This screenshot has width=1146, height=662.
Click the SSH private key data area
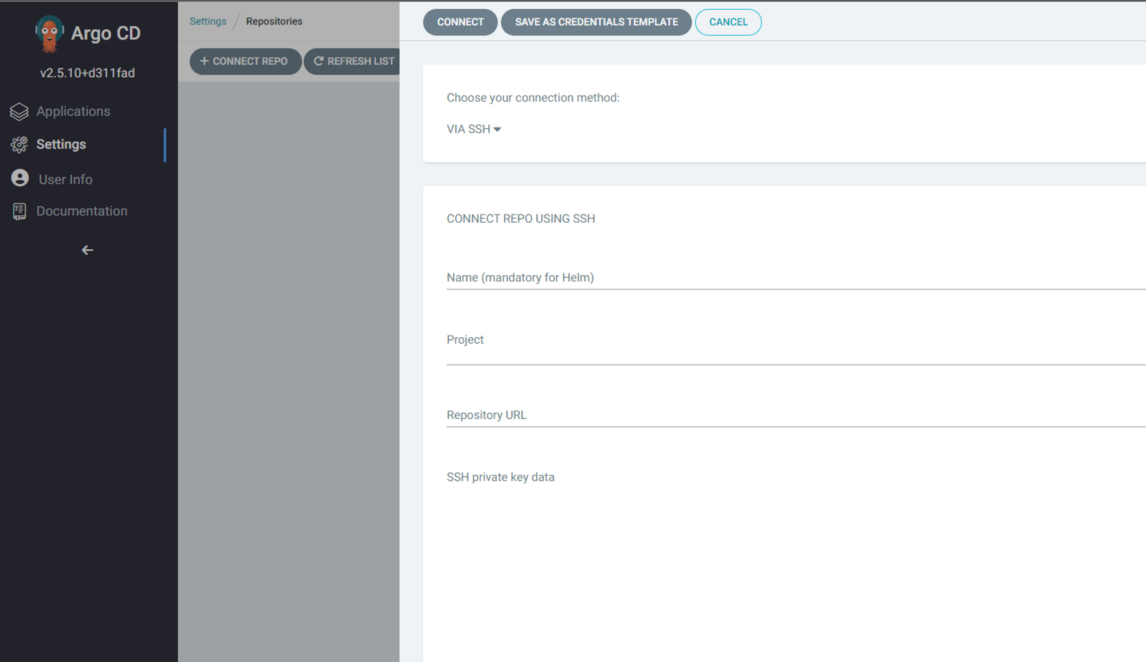[x=796, y=564]
